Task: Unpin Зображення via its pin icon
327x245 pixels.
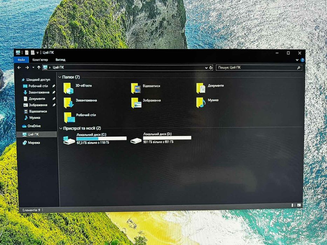Action: click(54, 105)
